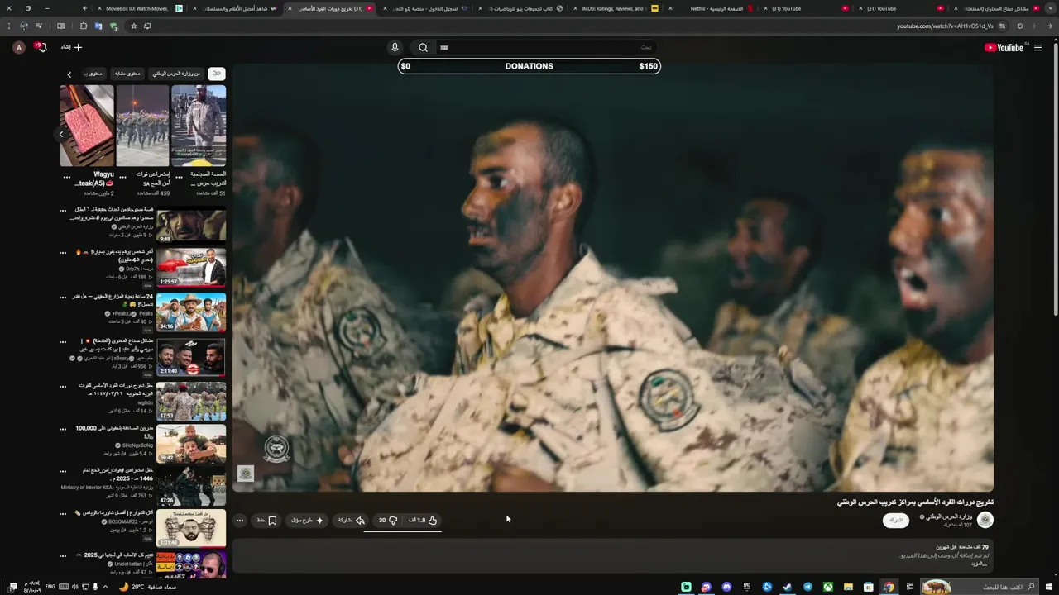Dislike the video with thumbs down
Image resolution: width=1059 pixels, height=595 pixels.
point(388,520)
